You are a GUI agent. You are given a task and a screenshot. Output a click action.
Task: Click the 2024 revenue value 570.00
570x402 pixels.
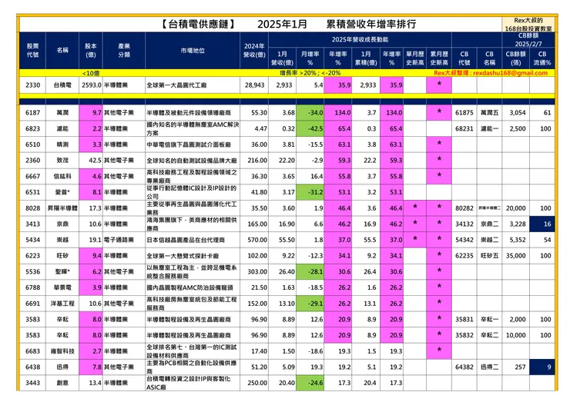[x=254, y=240]
